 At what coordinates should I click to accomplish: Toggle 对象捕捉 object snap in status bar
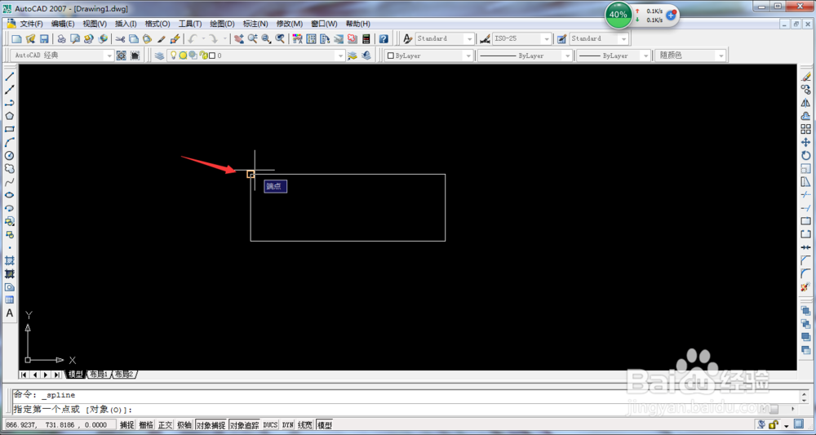[x=211, y=425]
